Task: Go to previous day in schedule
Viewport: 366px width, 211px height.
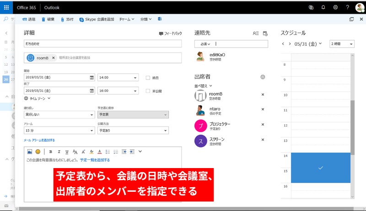Action: click(x=283, y=44)
